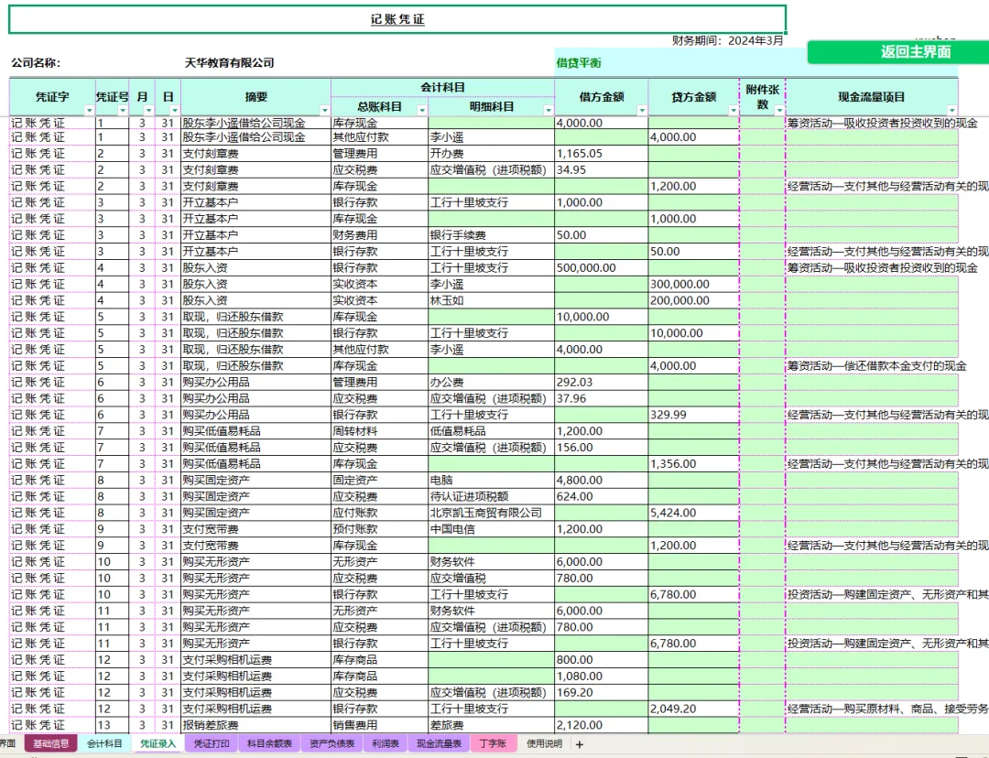Open the 丁字账 sheet tab
The width and height of the screenshot is (989, 758).
point(494,743)
